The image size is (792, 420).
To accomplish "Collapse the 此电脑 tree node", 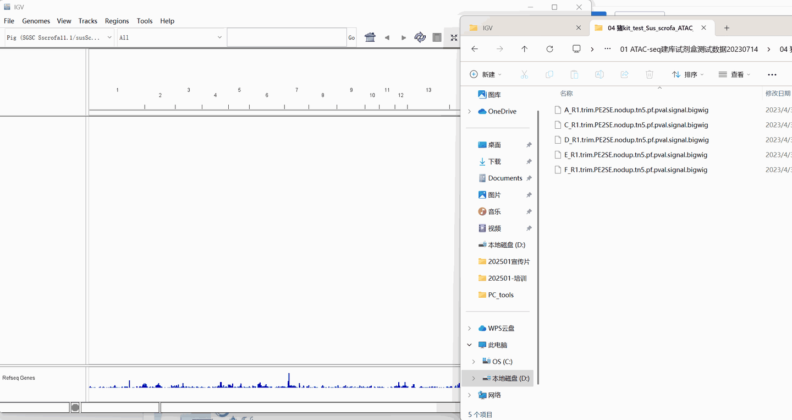I will click(x=469, y=345).
